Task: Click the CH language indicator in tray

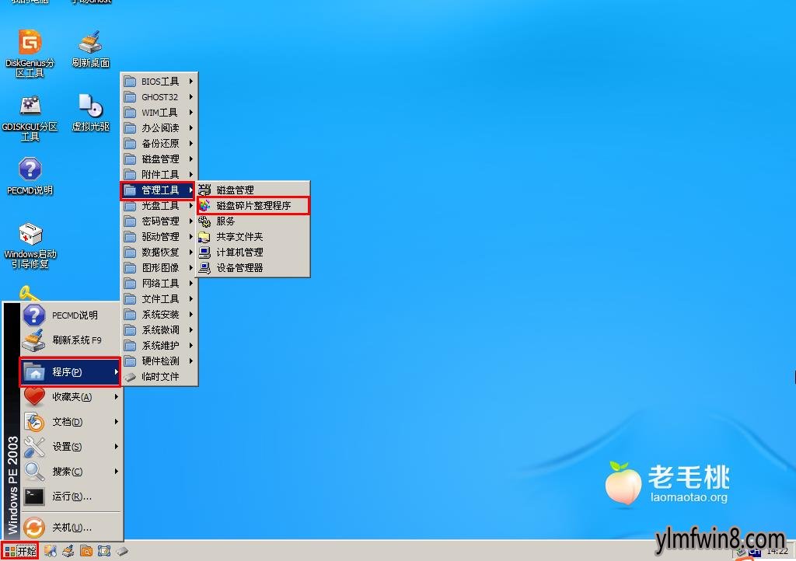Action: point(755,552)
